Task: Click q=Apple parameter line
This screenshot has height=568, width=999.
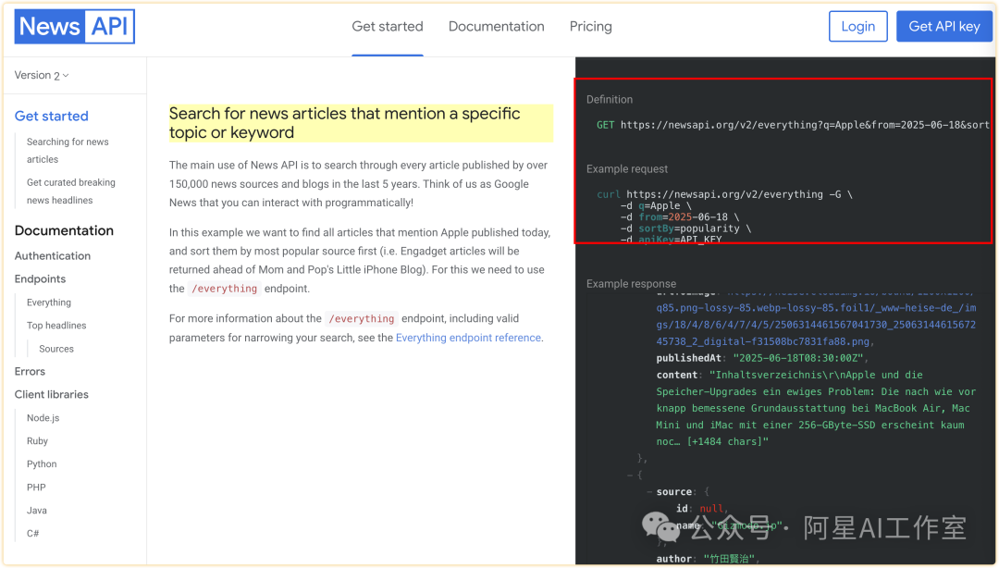Action: point(656,205)
